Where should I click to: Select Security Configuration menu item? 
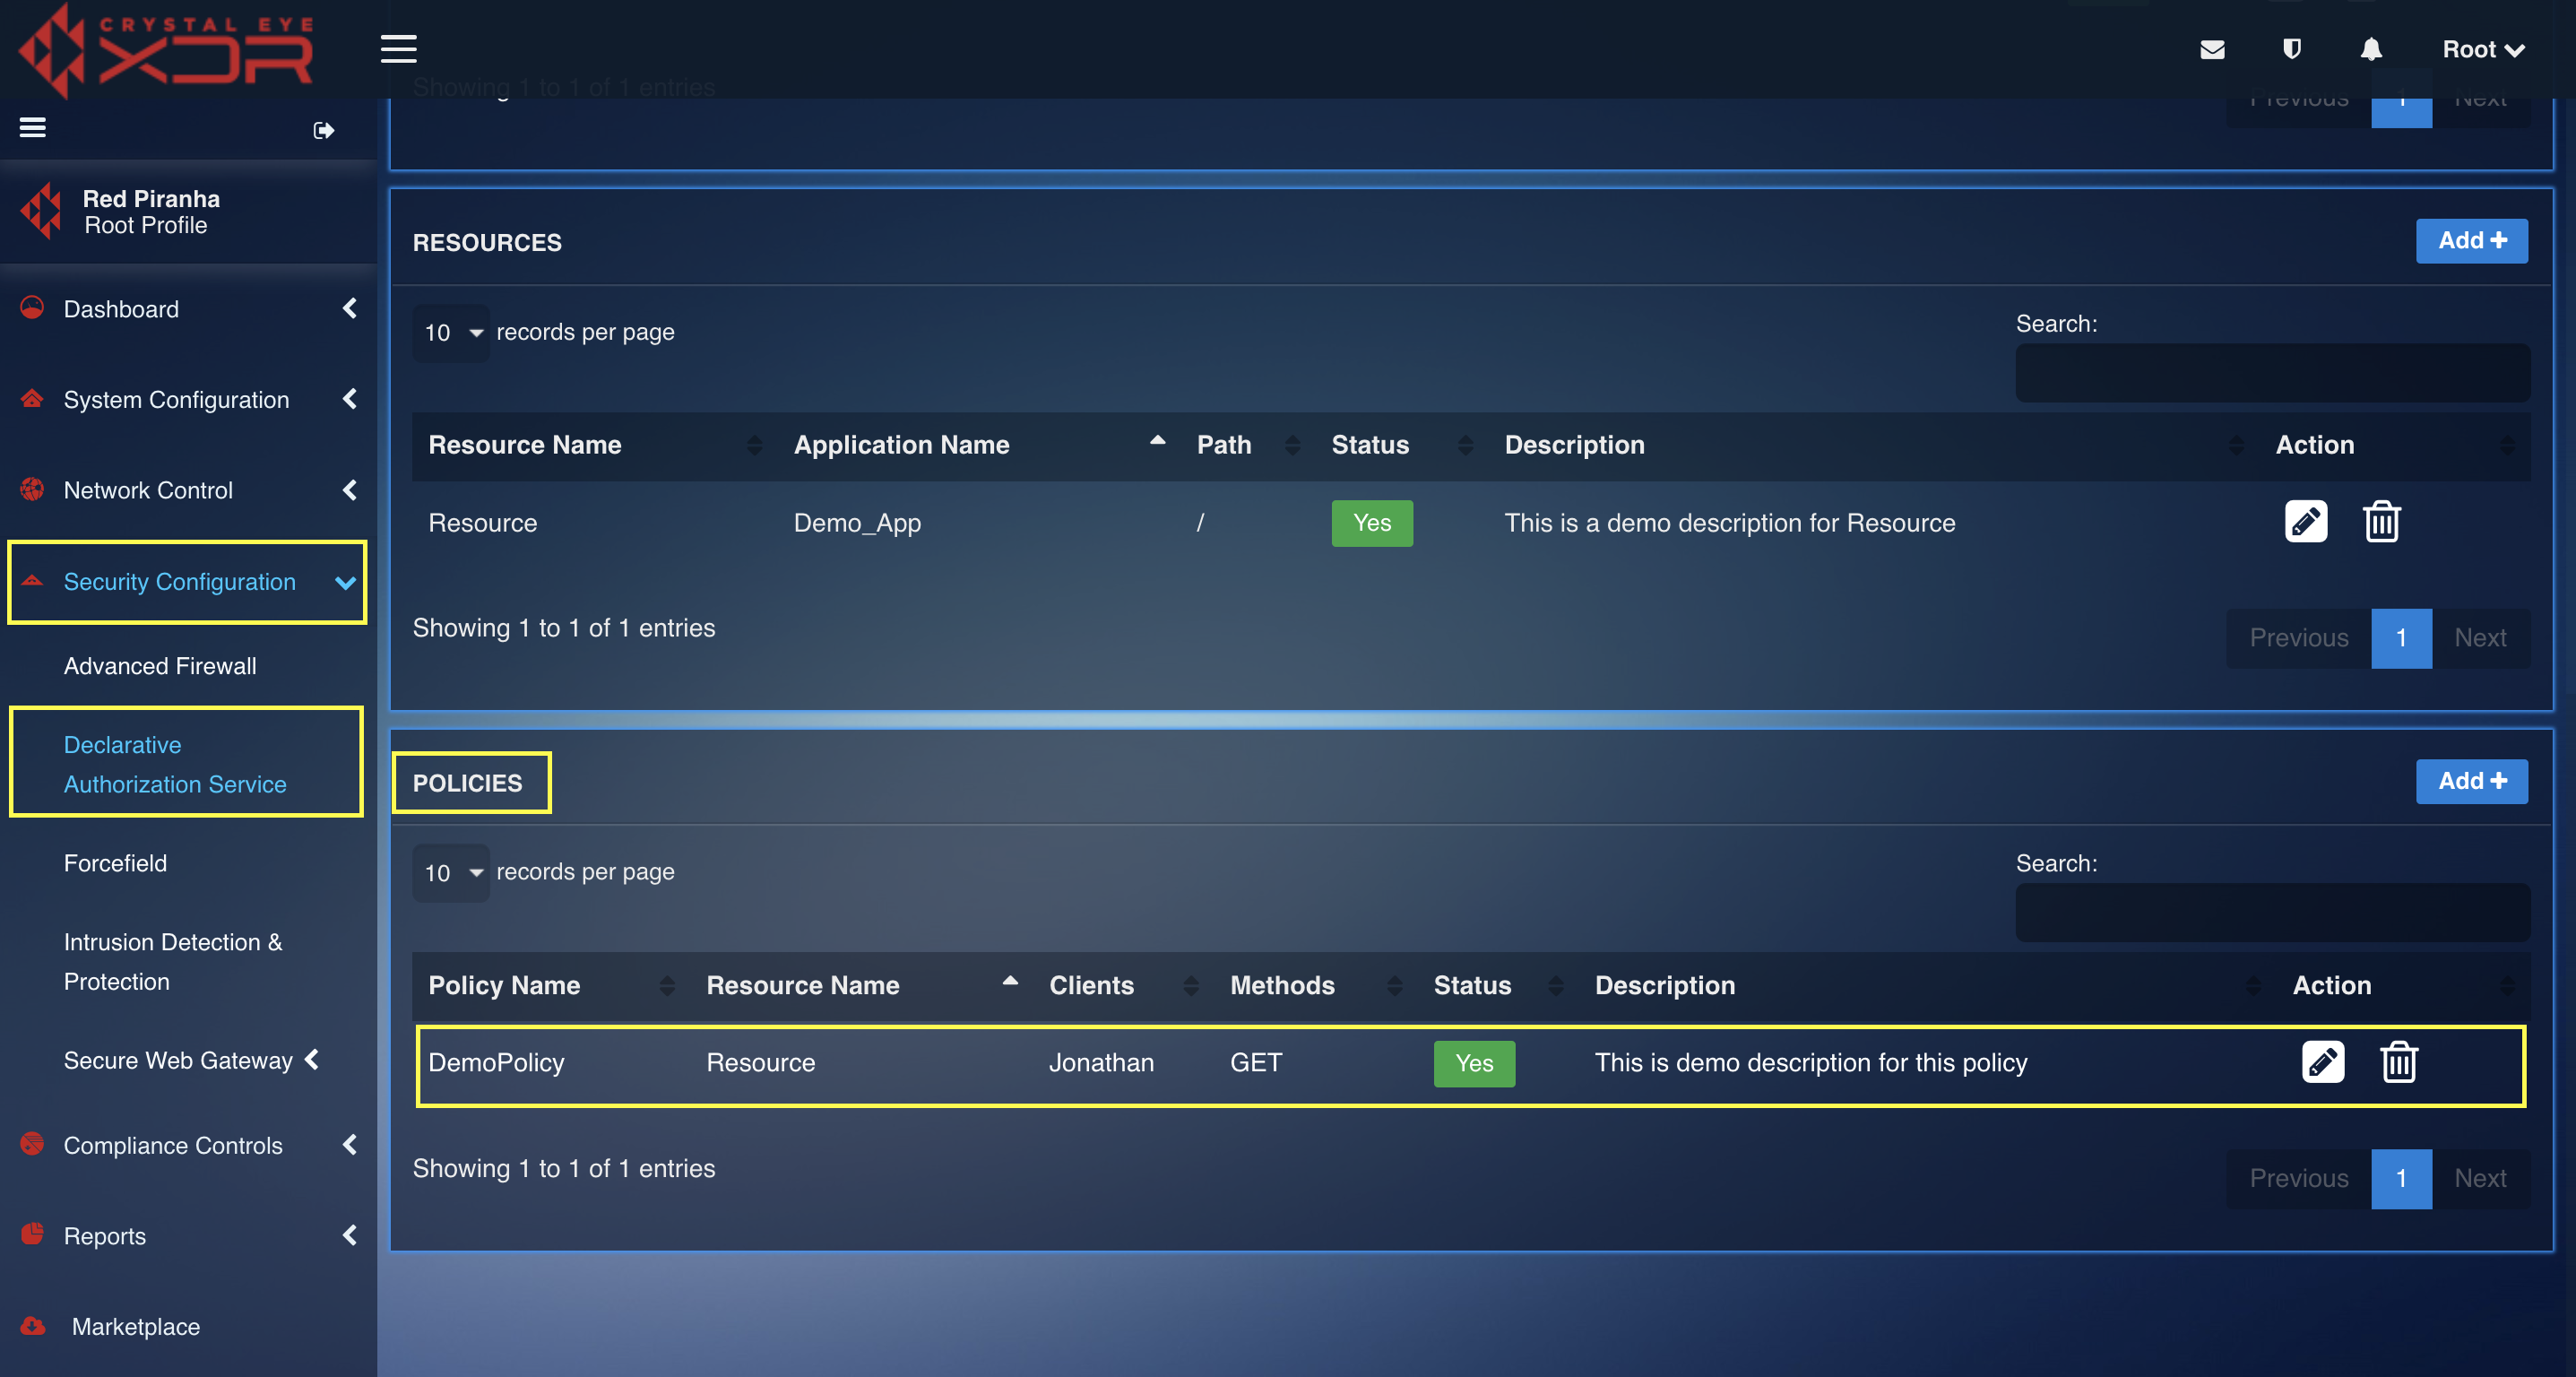pos(180,581)
